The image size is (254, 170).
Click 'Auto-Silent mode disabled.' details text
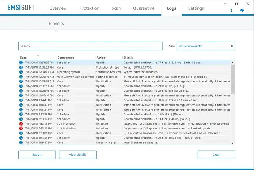(x=141, y=143)
